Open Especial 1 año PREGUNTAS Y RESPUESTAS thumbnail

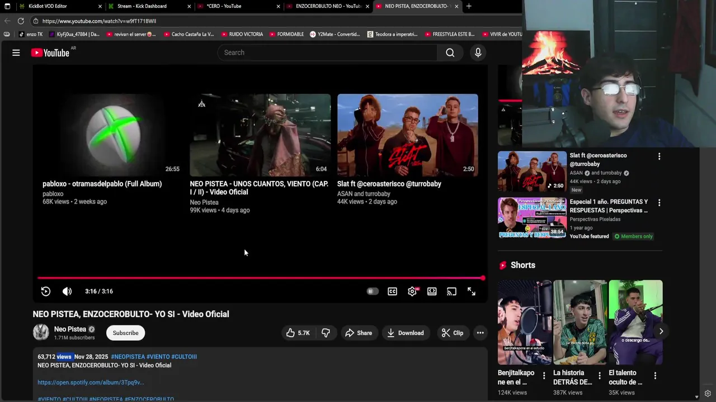pos(532,217)
